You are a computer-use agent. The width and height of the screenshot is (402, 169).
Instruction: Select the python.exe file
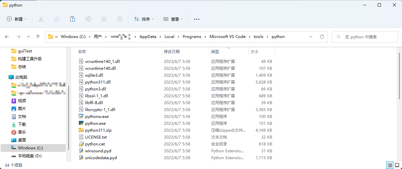pos(95,123)
